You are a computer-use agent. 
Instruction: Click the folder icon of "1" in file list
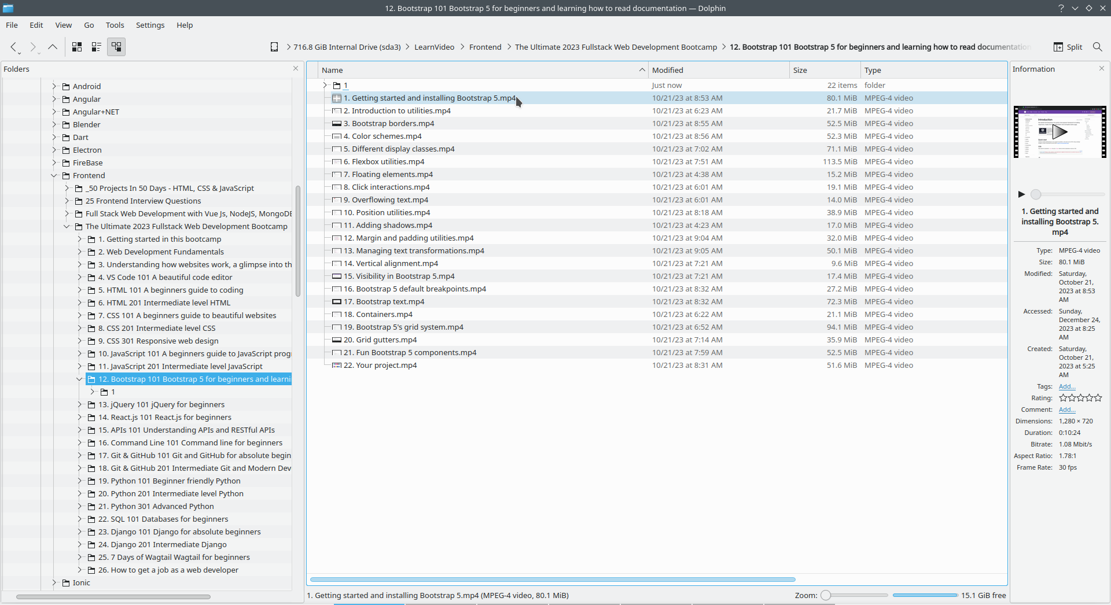click(337, 86)
